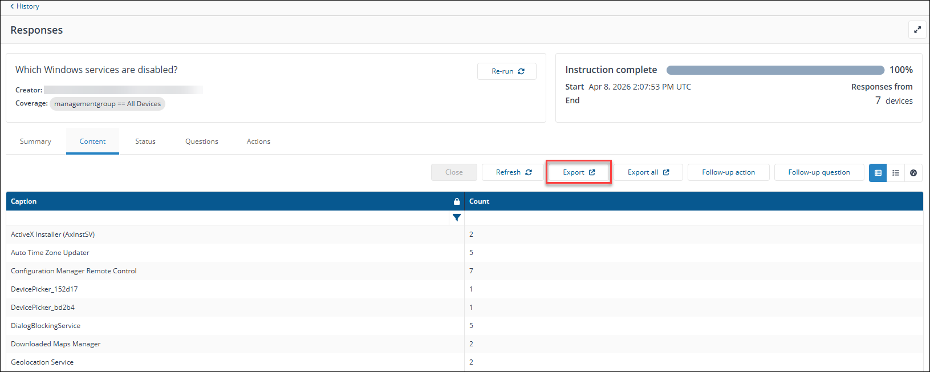Switch to chart dashboard view
The width and height of the screenshot is (930, 372).
pyautogui.click(x=913, y=172)
